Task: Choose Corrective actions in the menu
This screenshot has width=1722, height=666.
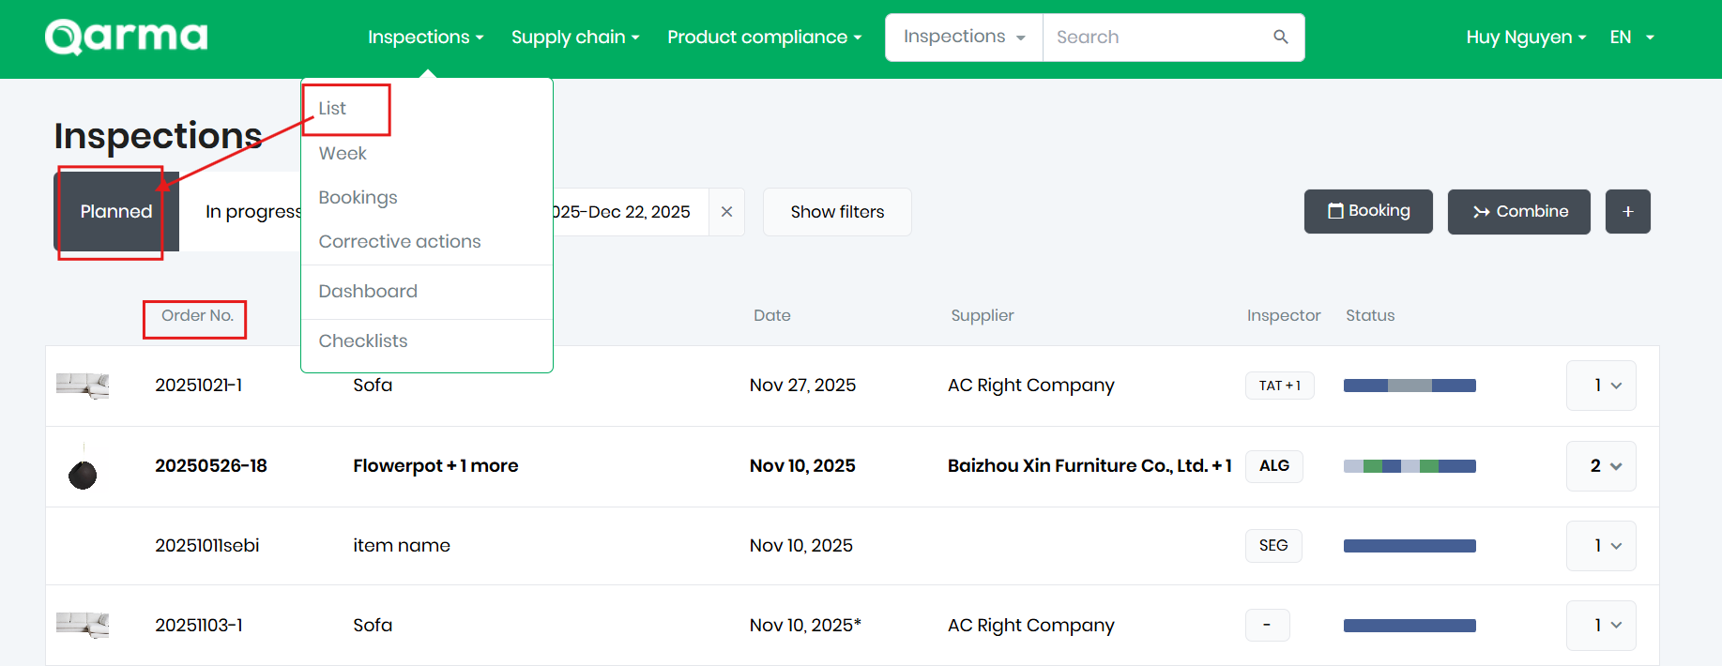Action: [400, 242]
